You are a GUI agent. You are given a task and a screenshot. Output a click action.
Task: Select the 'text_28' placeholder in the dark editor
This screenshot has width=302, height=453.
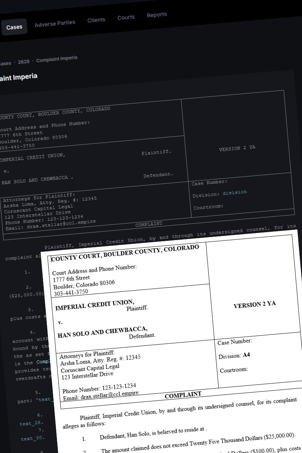[x=31, y=424]
